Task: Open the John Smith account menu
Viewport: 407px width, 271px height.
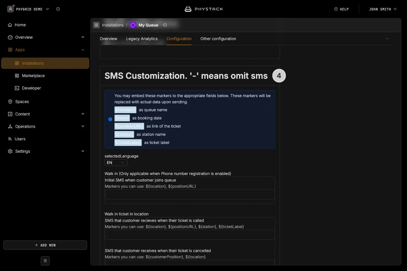Action: pyautogui.click(x=383, y=9)
